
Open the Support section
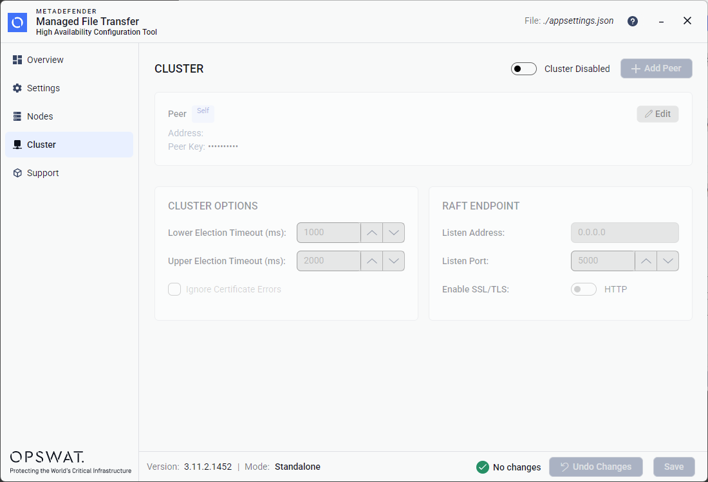[69, 173]
